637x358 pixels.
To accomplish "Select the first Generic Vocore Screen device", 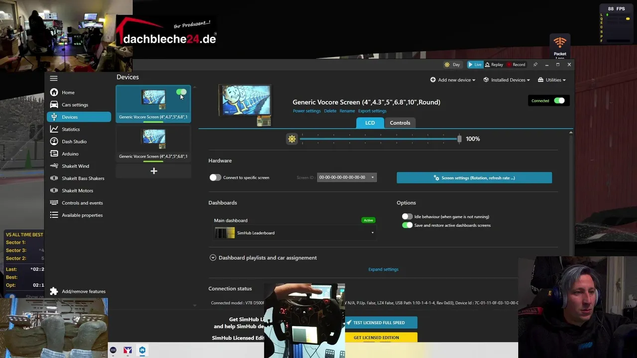I will coord(153,103).
